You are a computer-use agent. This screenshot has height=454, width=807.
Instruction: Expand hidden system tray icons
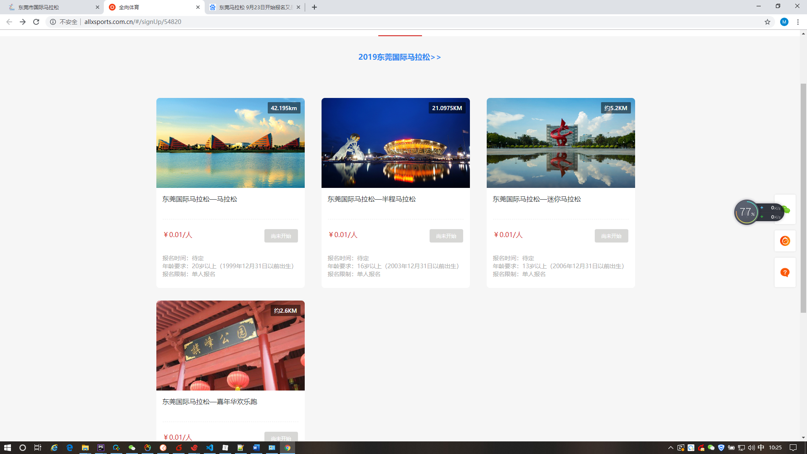[x=670, y=448]
